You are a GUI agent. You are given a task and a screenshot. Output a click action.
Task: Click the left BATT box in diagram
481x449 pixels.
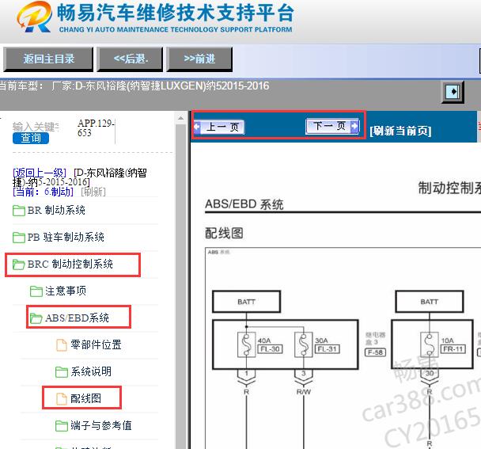point(246,302)
